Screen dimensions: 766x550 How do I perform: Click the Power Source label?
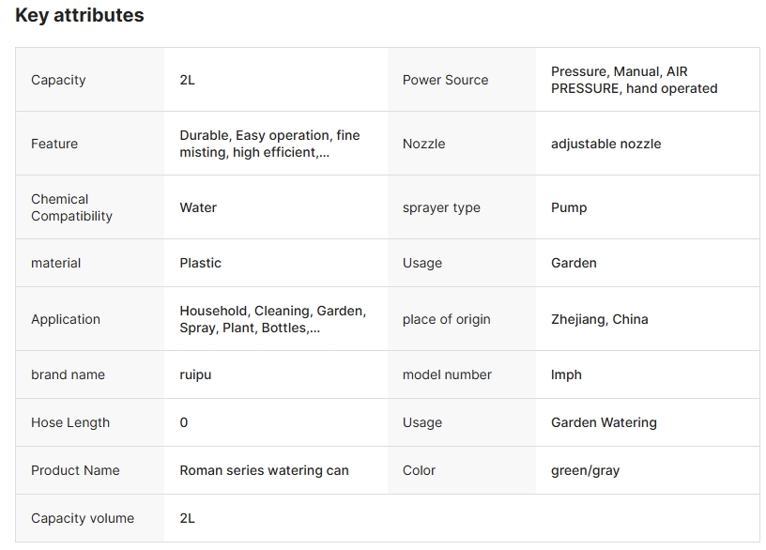click(445, 80)
